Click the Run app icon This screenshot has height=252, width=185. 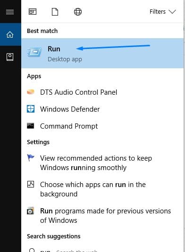(34, 52)
